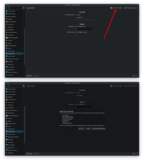Select 'Last logged-in user' radio, bottom screenshot

coord(76,104)
